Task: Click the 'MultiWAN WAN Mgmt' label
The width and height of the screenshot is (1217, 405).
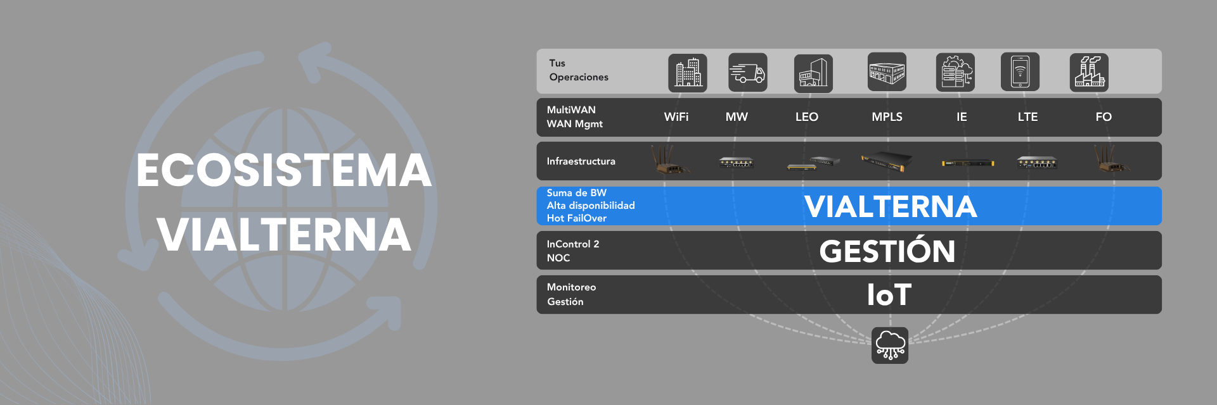Action: point(575,117)
